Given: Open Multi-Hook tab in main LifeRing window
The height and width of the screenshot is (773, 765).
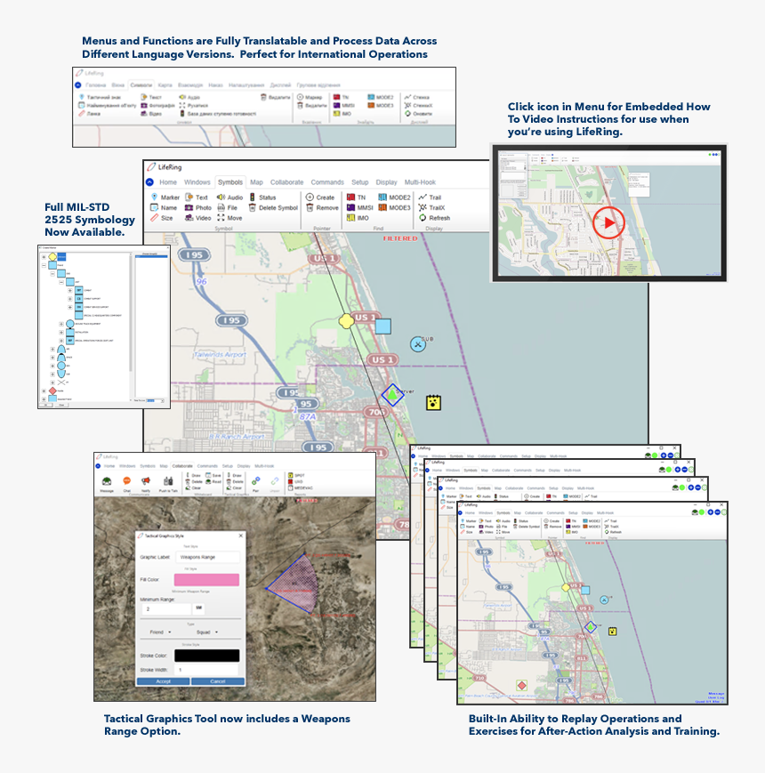Looking at the screenshot, I should click(420, 182).
